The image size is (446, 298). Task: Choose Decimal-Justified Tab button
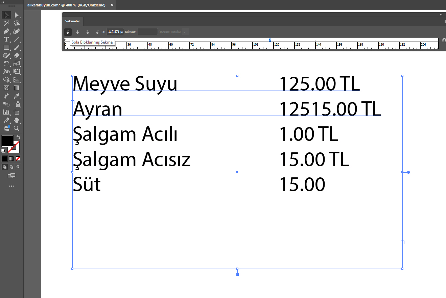pos(97,32)
